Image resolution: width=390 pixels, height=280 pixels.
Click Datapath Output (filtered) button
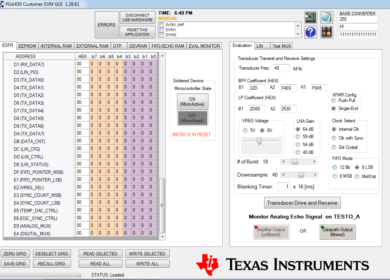pos(337,232)
